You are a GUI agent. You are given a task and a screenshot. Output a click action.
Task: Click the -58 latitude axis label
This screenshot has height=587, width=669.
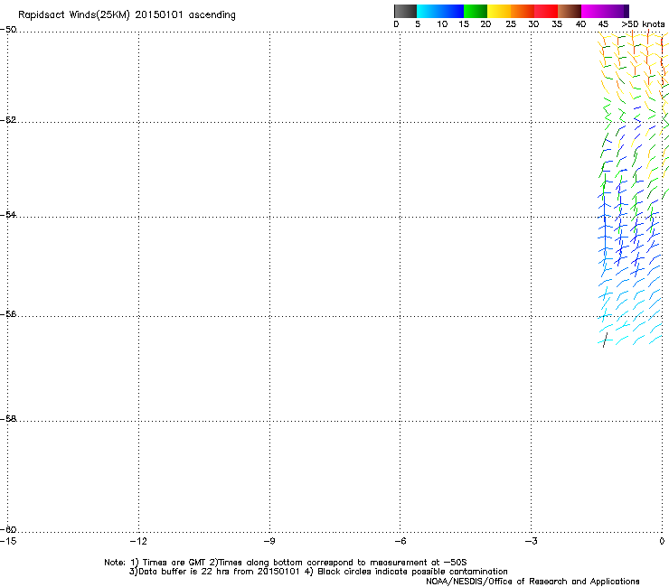pos(8,419)
